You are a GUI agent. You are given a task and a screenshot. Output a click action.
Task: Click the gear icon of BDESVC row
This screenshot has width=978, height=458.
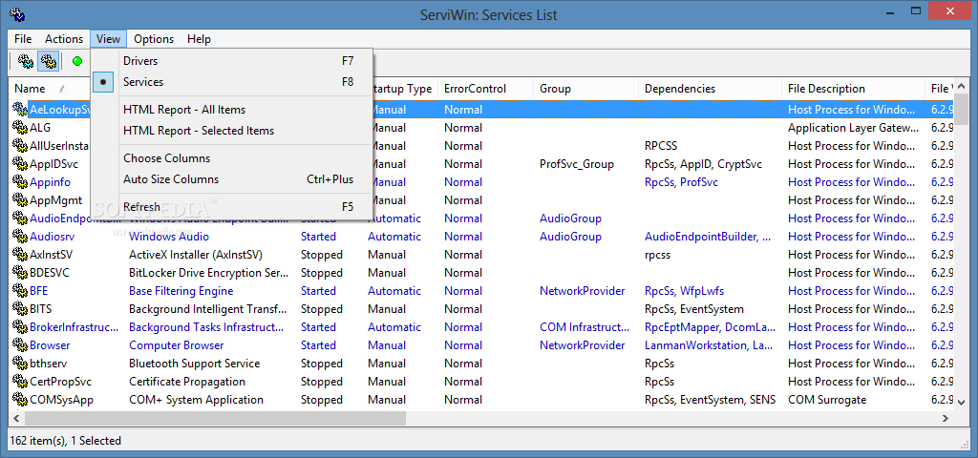pyautogui.click(x=21, y=272)
